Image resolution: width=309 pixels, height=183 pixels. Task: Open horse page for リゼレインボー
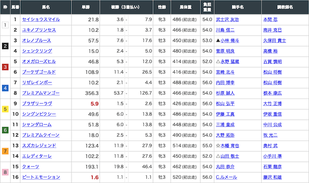pos(37,83)
